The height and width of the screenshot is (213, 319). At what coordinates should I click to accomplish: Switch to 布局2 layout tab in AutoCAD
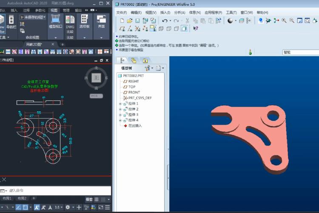click(22, 198)
